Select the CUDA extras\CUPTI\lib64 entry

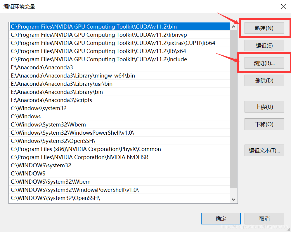pos(120,43)
